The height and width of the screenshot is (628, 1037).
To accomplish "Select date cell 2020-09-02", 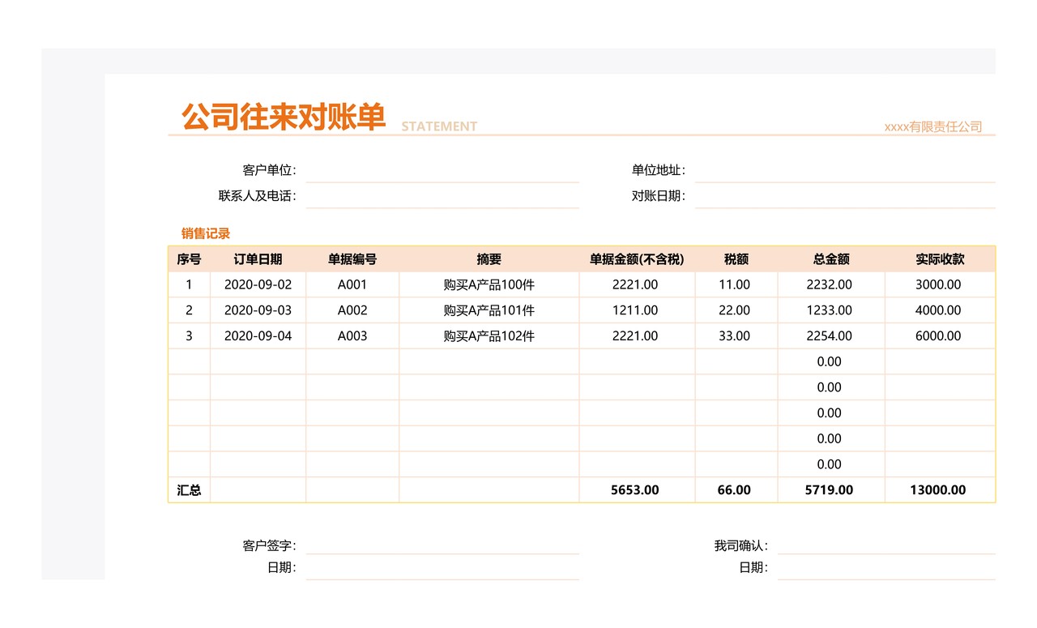I will [258, 285].
